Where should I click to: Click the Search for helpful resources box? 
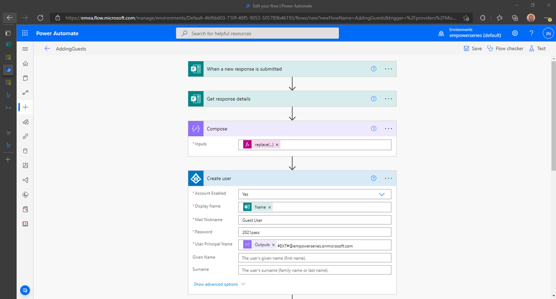point(258,33)
